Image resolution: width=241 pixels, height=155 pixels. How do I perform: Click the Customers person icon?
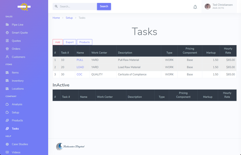(7, 57)
